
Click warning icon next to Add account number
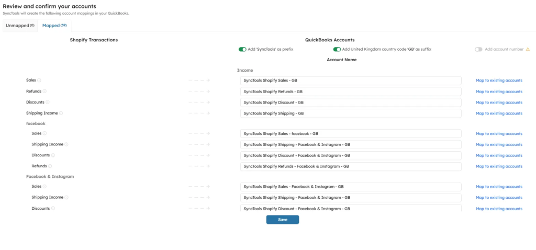tap(528, 49)
